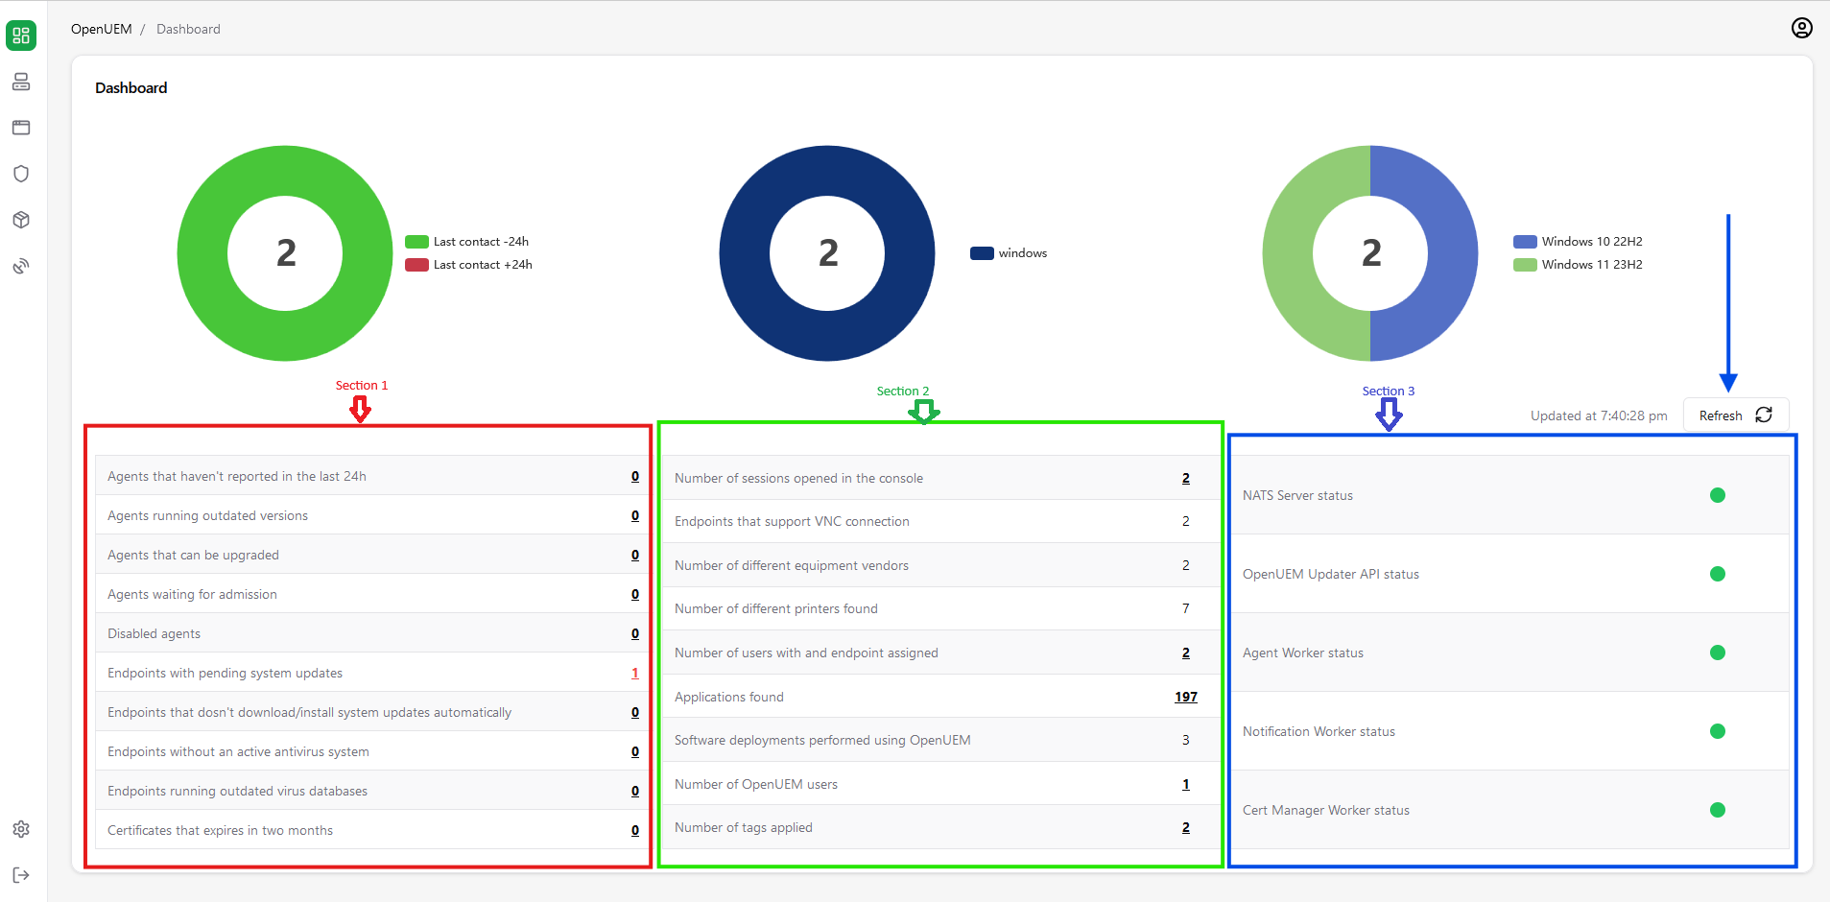Click the blue Windows 10 22H2 donut segment

(1453, 253)
